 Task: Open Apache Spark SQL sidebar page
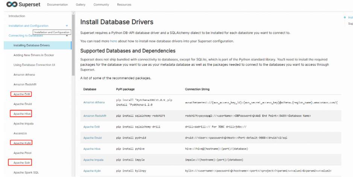(x=26, y=173)
